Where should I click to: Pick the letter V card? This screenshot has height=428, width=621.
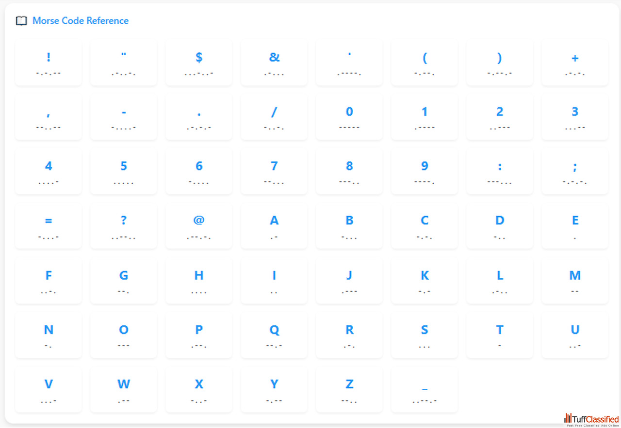click(49, 390)
